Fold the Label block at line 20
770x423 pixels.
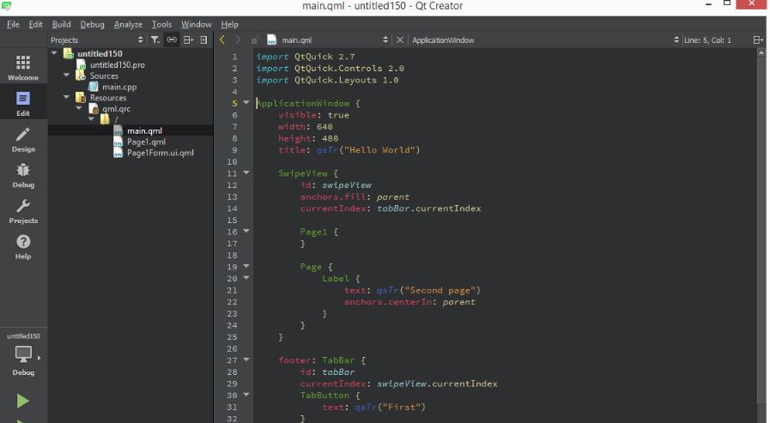pyautogui.click(x=246, y=278)
